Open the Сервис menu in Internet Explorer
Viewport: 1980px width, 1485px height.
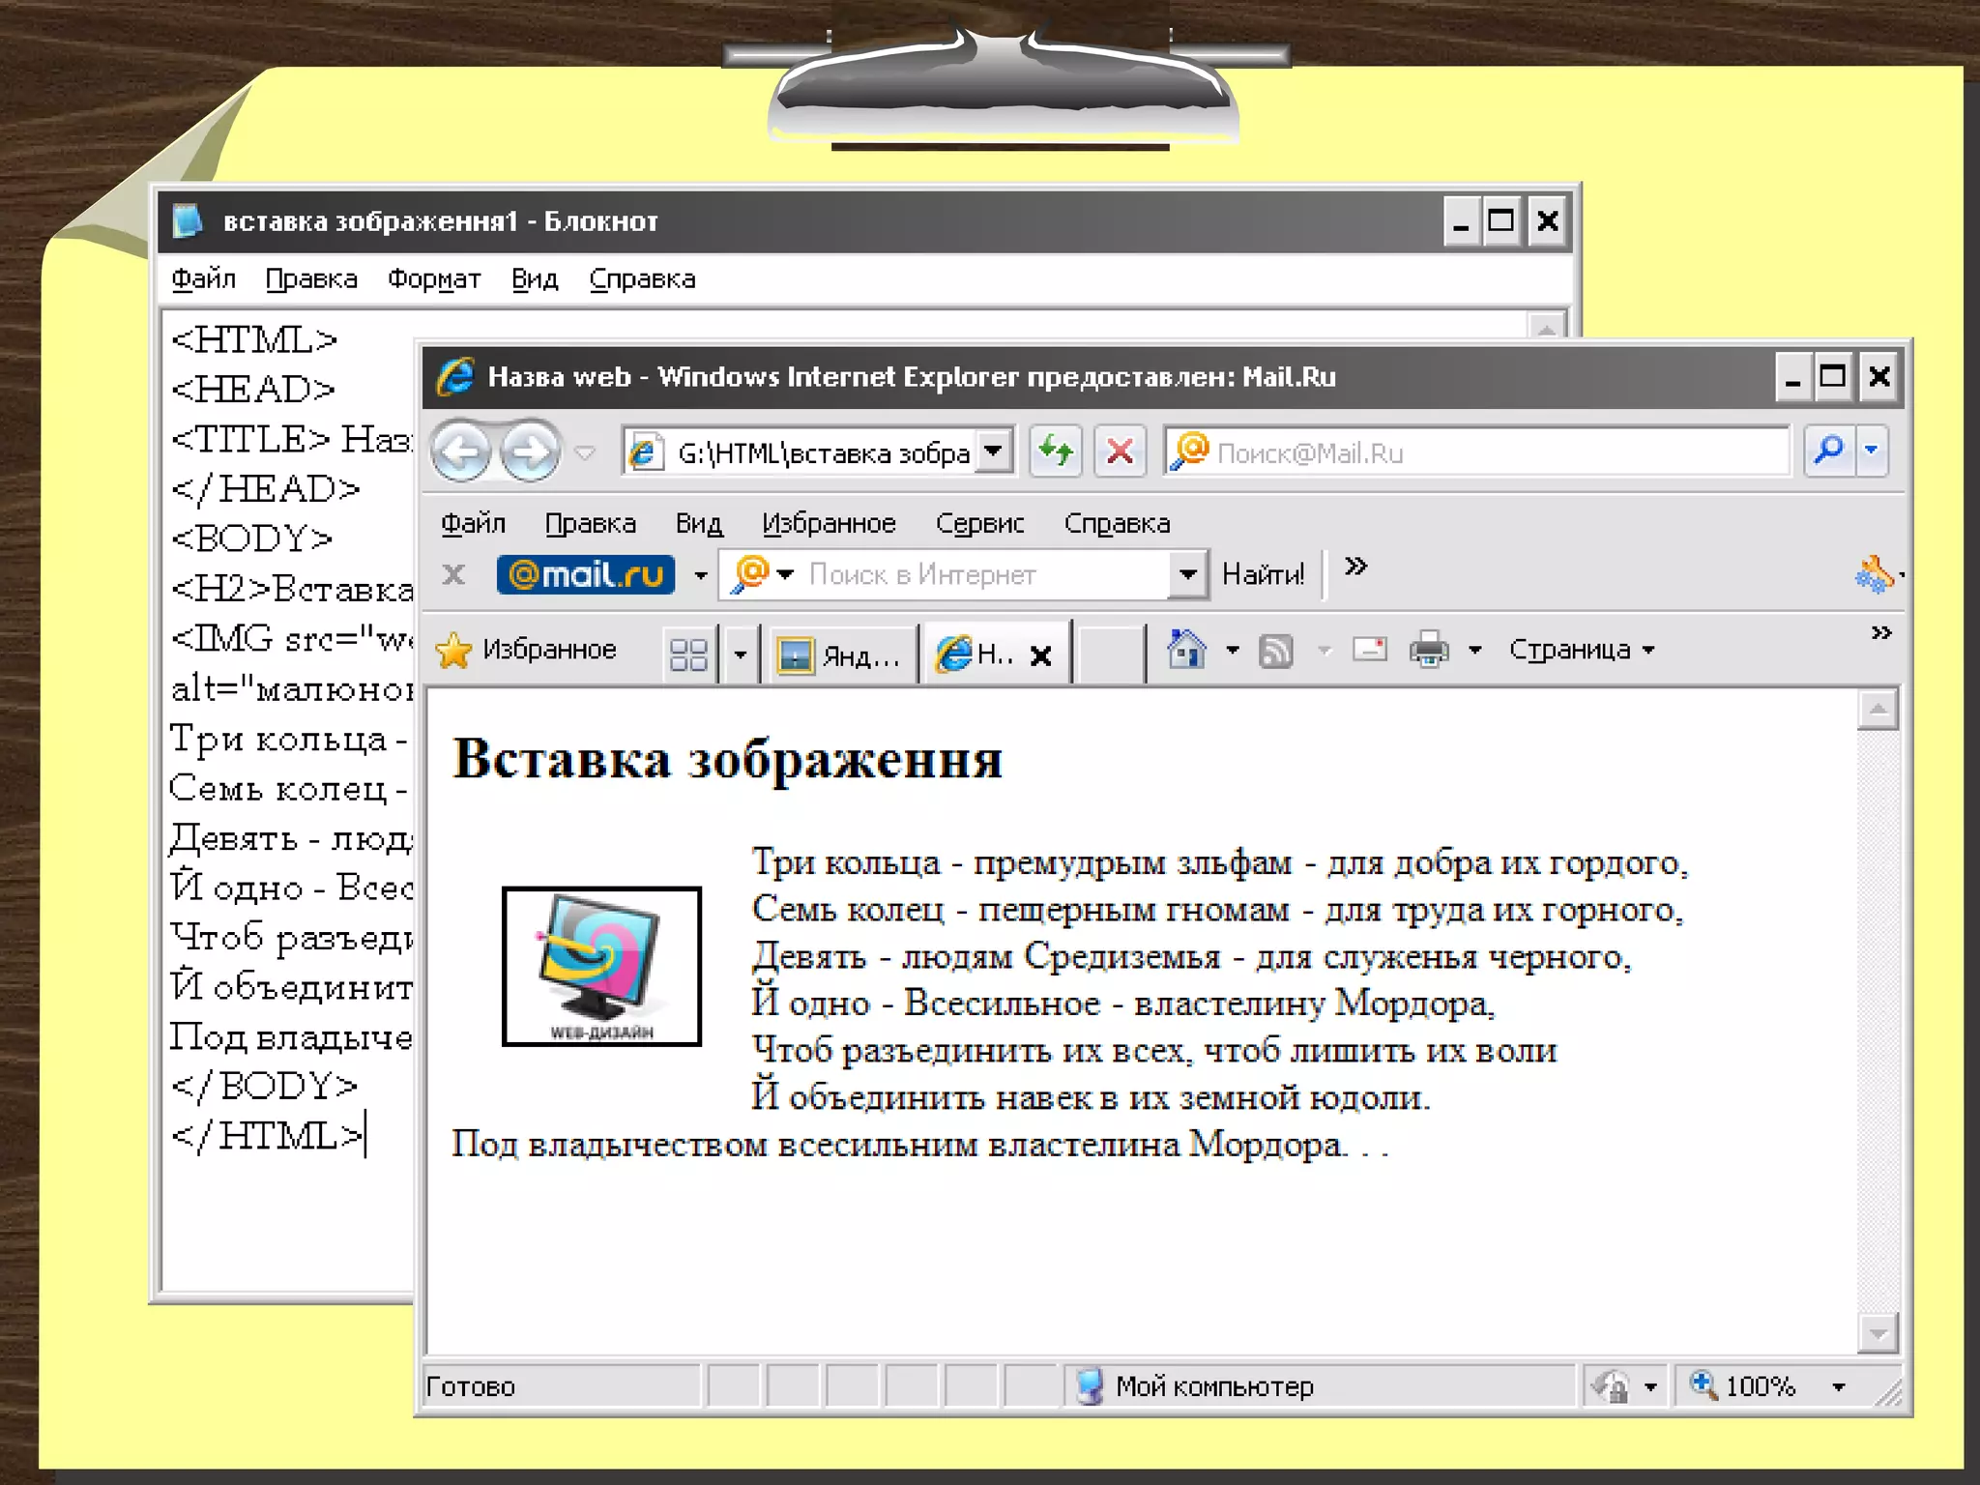[978, 523]
